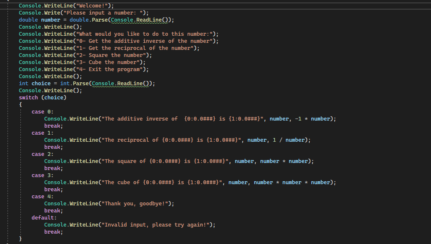Place cursor on the double keyword
This screenshot has width=431, height=244.
pyautogui.click(x=28, y=20)
